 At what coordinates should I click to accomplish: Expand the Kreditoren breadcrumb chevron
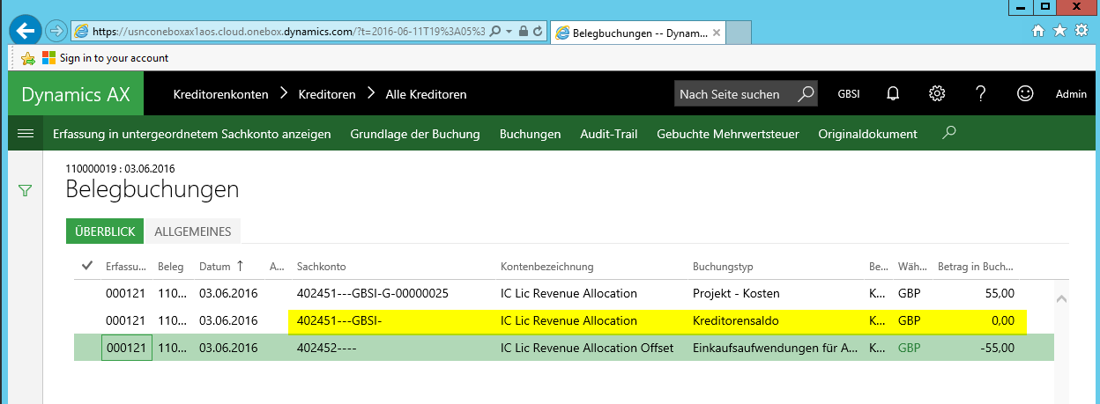pyautogui.click(x=371, y=94)
